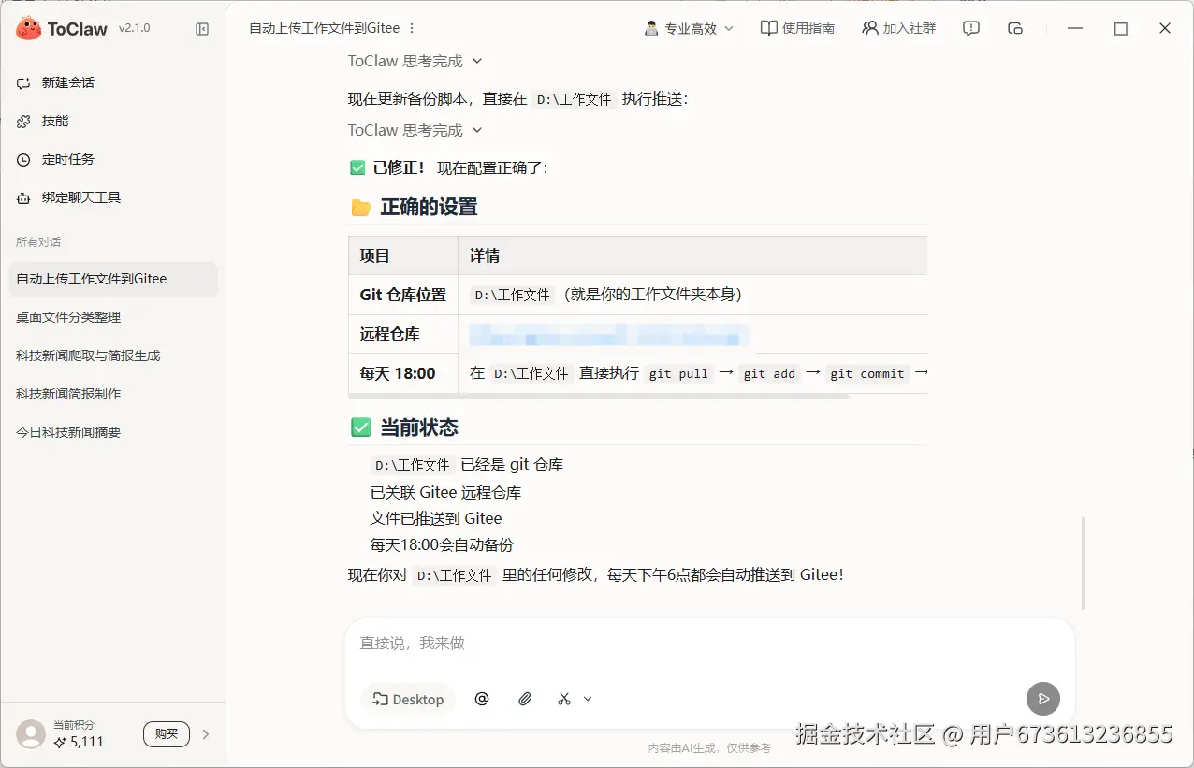
Task: Minimize the ToClaw window
Action: [1077, 29]
